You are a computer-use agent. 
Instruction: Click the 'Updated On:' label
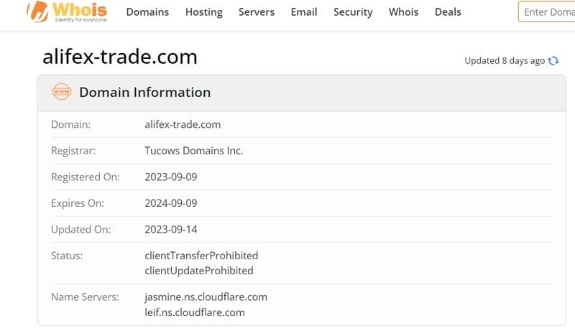[x=80, y=230]
